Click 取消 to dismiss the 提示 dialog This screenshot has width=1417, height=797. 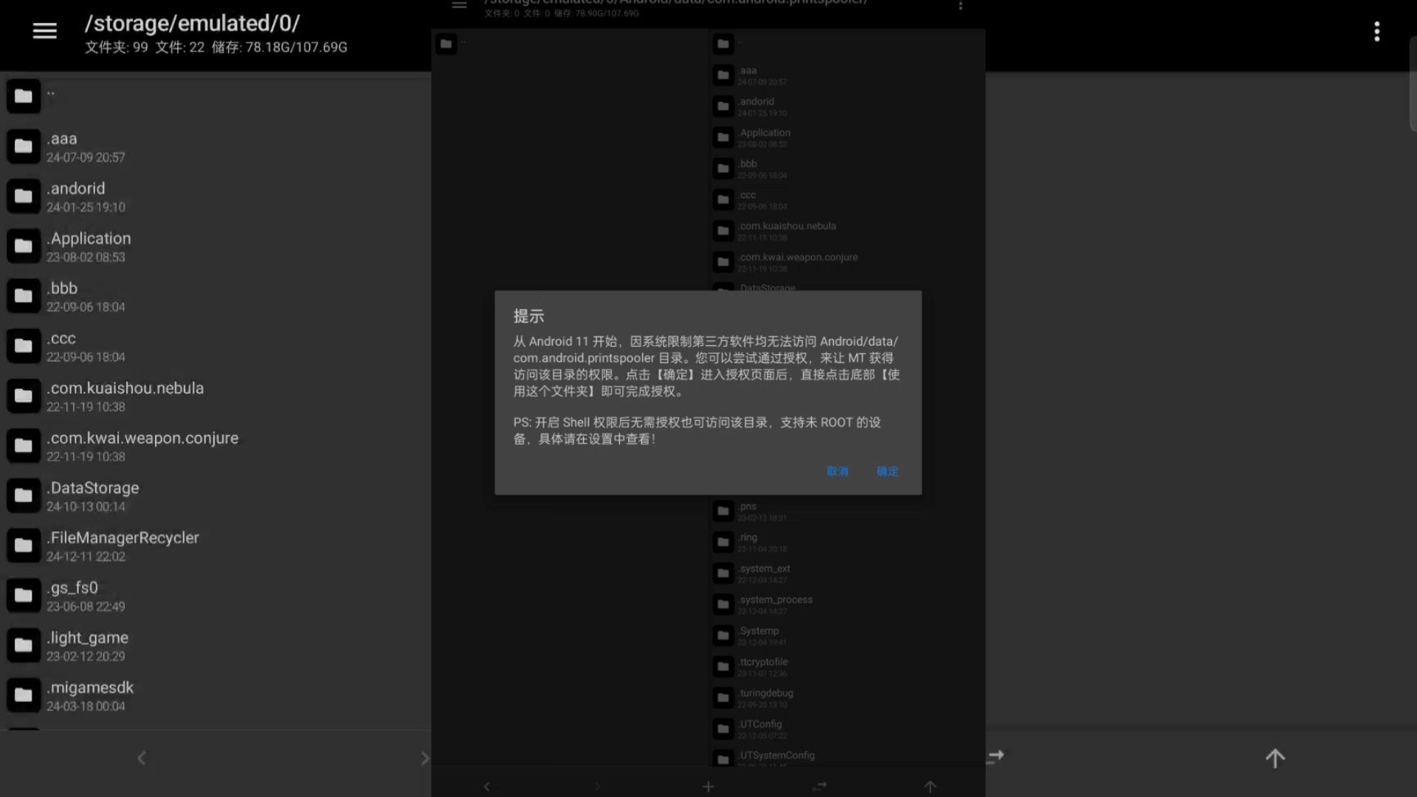[838, 472]
